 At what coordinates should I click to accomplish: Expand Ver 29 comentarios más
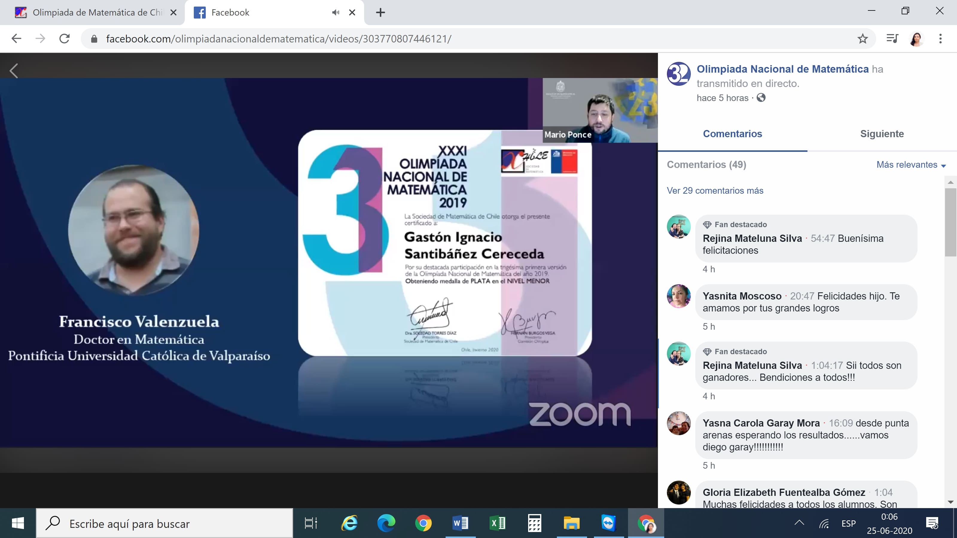(x=715, y=190)
